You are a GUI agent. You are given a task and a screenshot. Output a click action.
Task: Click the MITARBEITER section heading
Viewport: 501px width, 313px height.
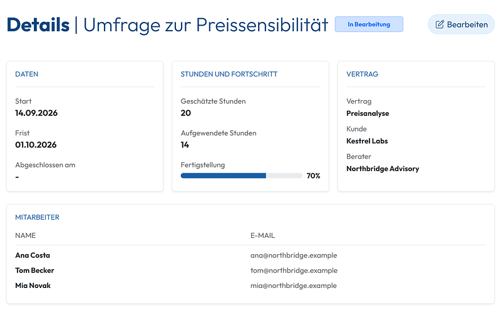(37, 217)
